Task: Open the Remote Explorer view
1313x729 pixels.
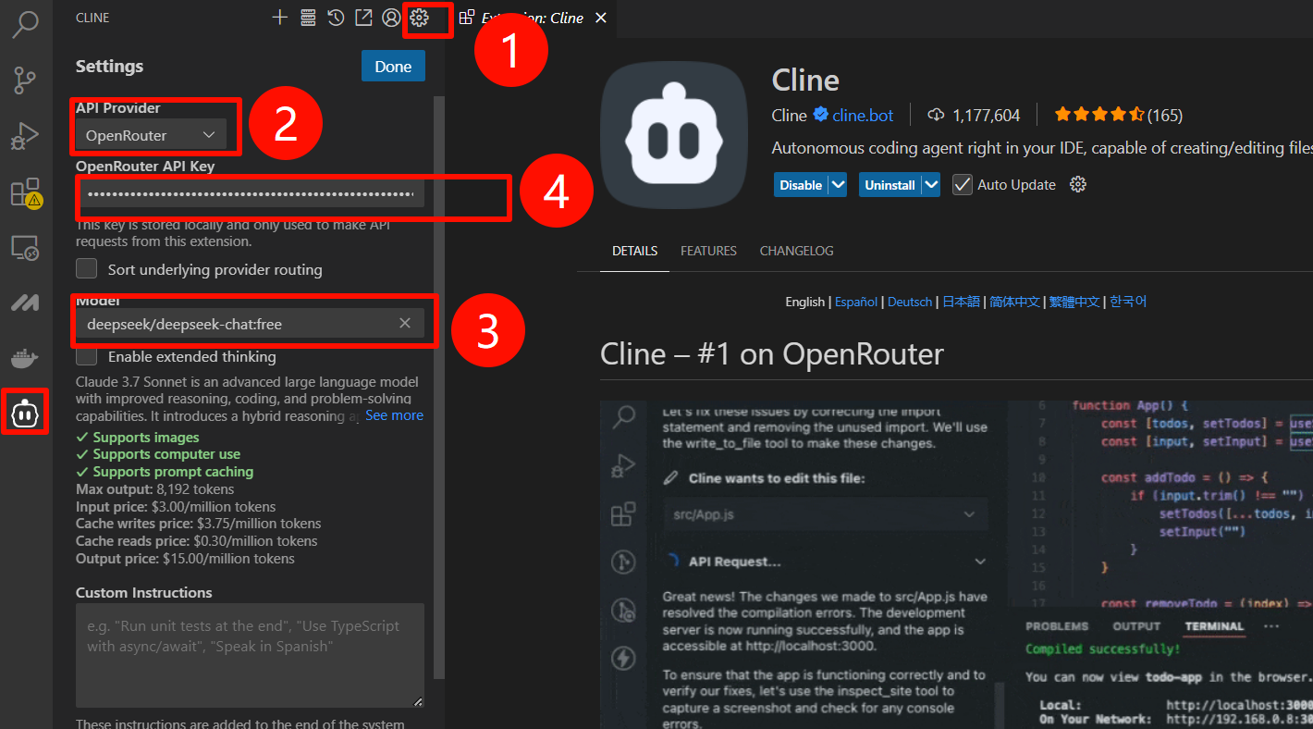Action: point(25,248)
